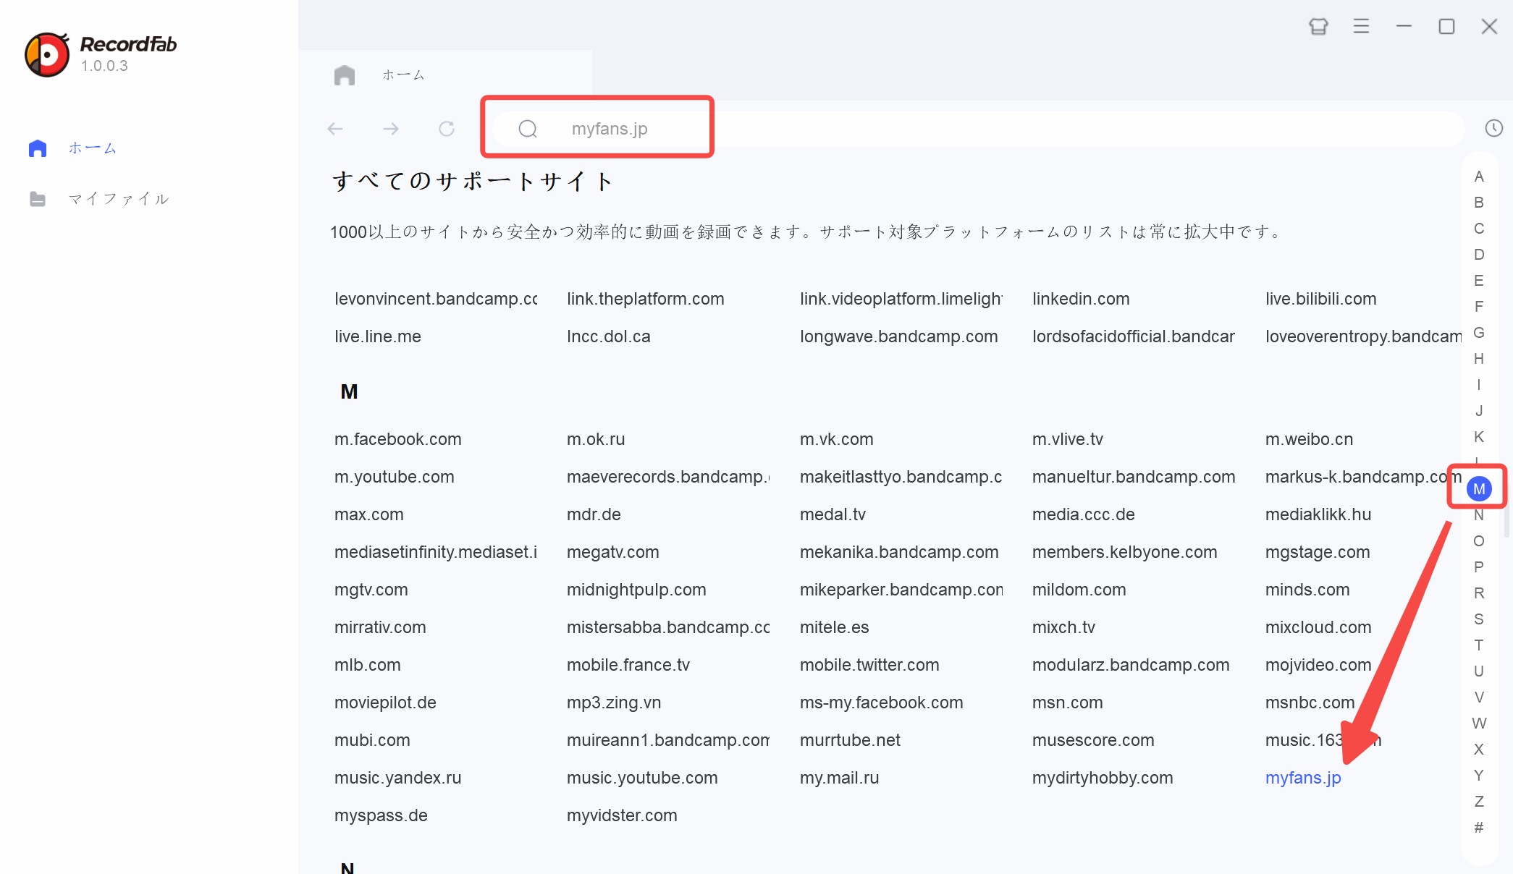This screenshot has height=874, width=1513.
Task: Open mlb.com site link
Action: click(x=368, y=665)
